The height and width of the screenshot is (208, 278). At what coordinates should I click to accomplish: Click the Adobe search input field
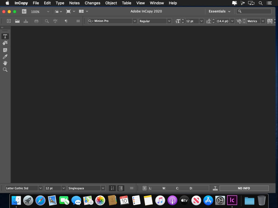tap(254, 11)
